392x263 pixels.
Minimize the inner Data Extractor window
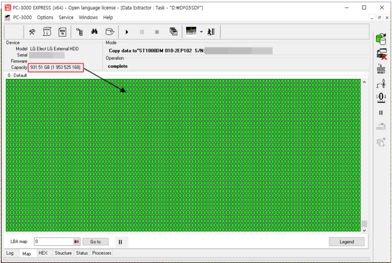point(372,18)
